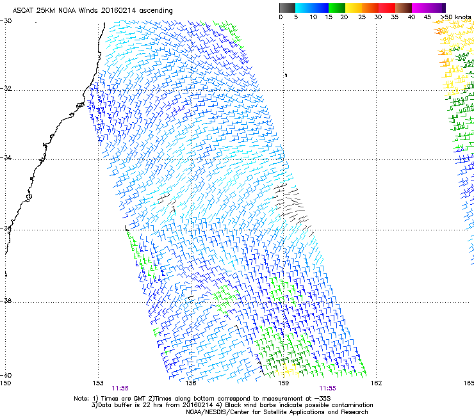Click the cyan-to-blue 5–15 knots legend swatch
Viewport: 474px width, 416px height.
312,8
